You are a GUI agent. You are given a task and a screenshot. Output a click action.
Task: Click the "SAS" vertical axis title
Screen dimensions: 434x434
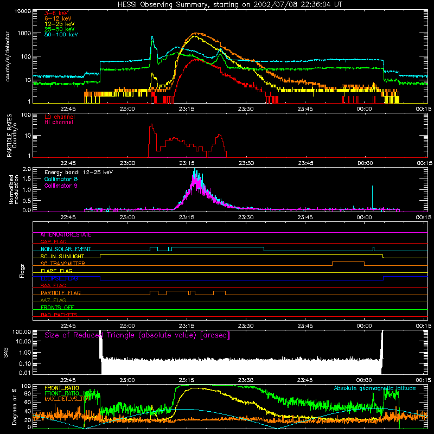tap(6, 353)
